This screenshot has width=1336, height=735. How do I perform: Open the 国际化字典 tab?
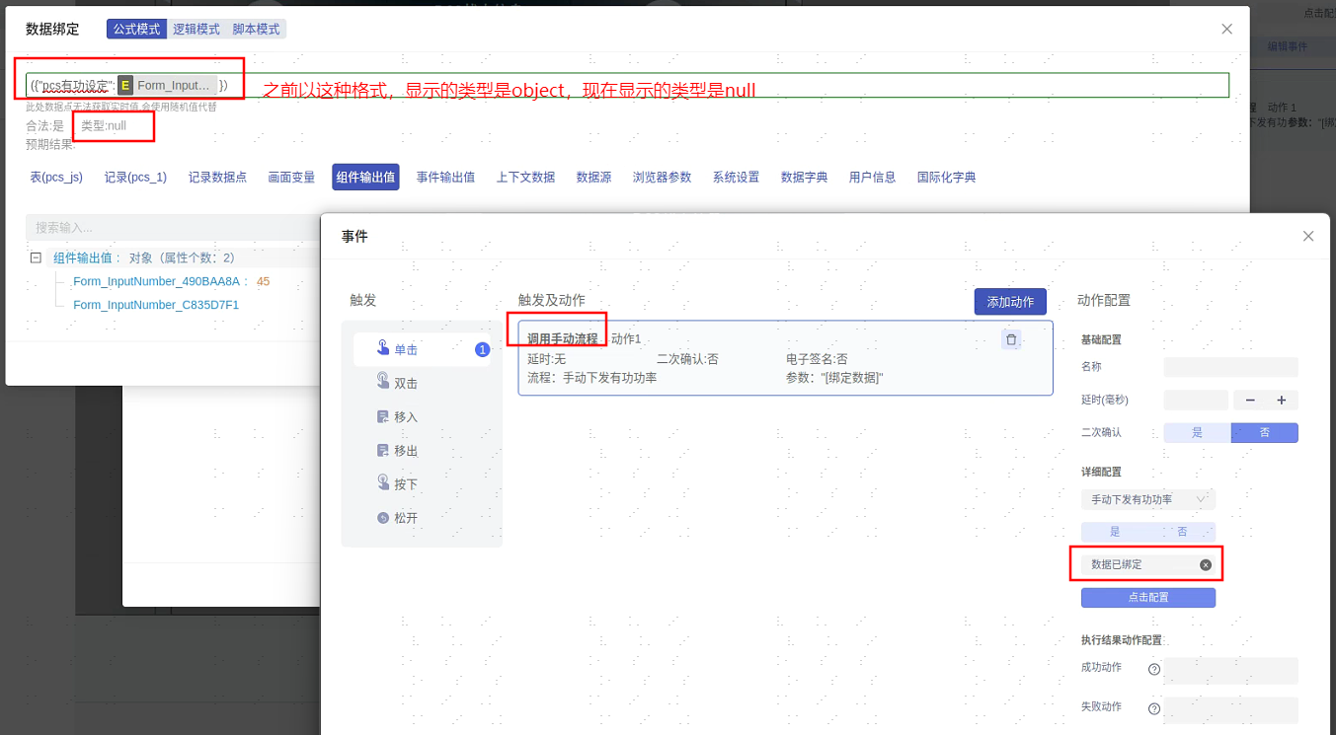pyautogui.click(x=946, y=177)
